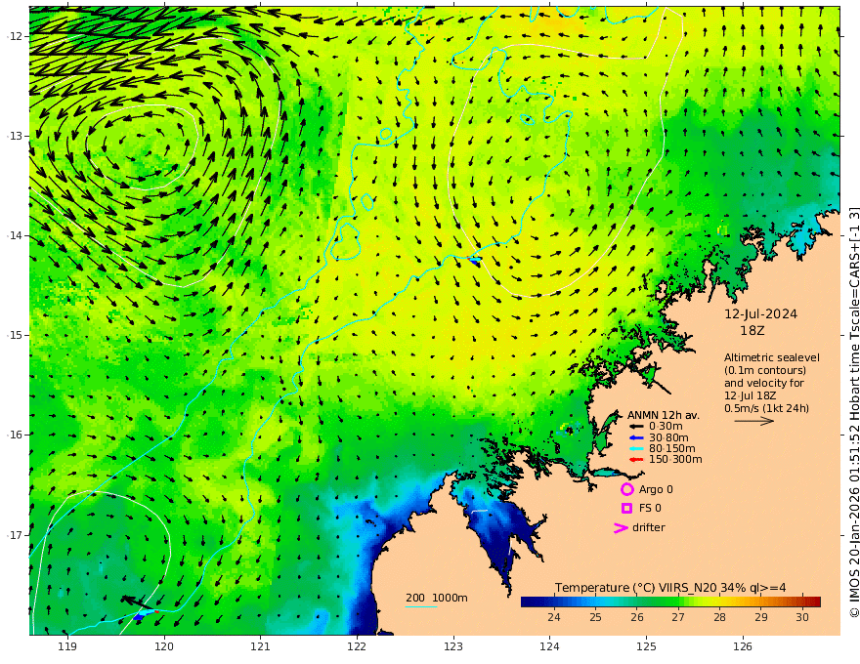This screenshot has width=860, height=664.
Task: Click latitude axis label -14
Action: click(15, 236)
